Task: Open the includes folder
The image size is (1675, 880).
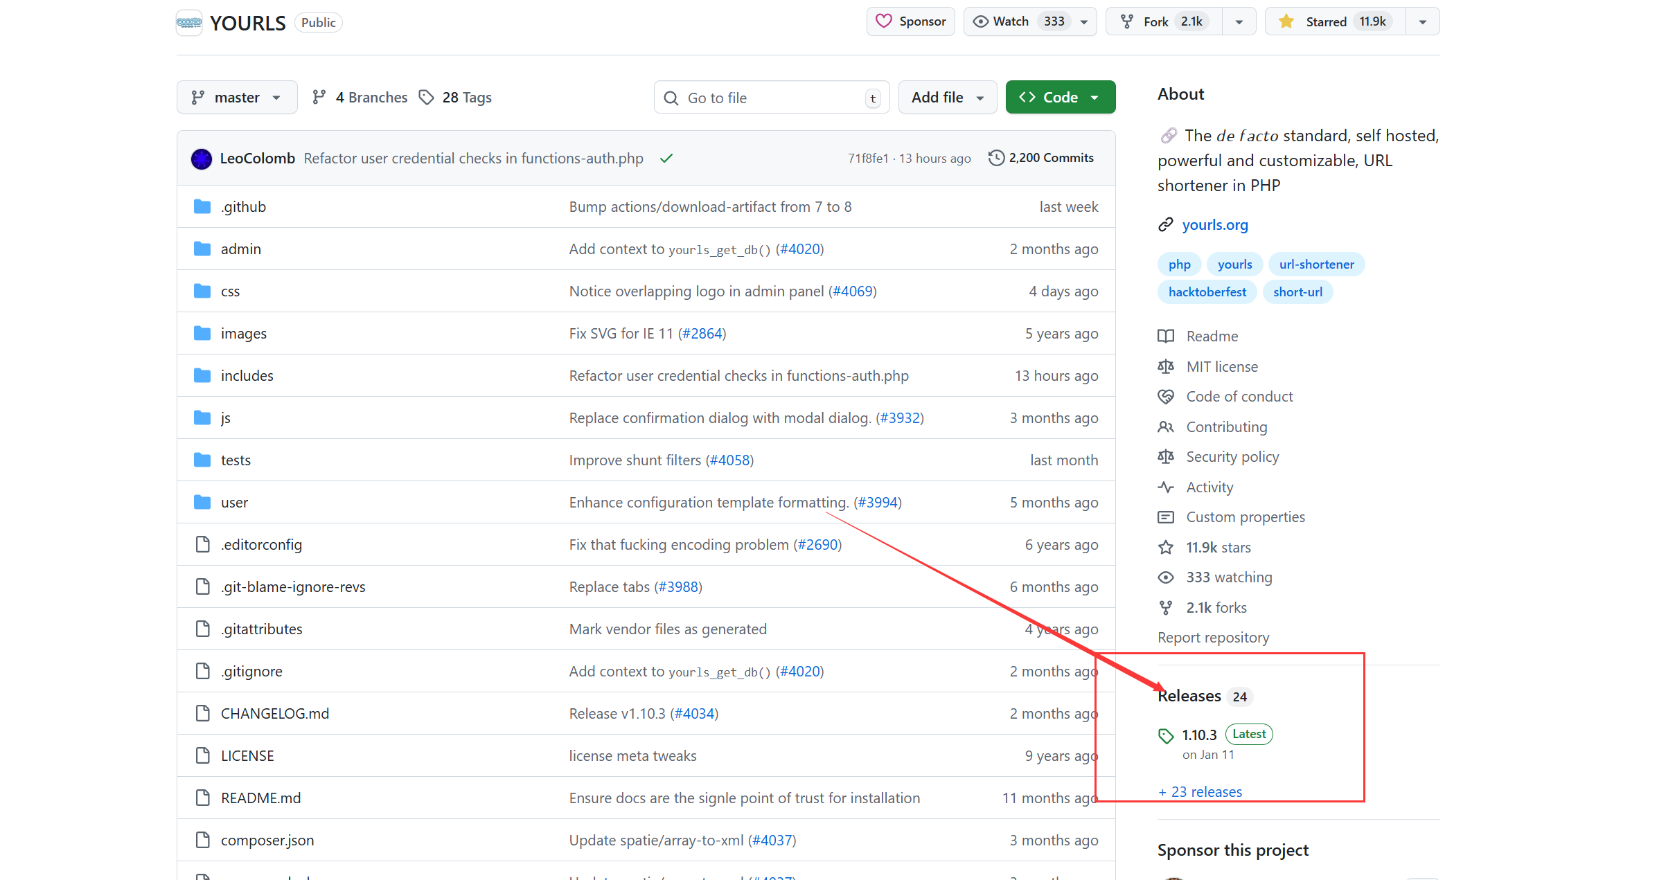Action: point(247,375)
